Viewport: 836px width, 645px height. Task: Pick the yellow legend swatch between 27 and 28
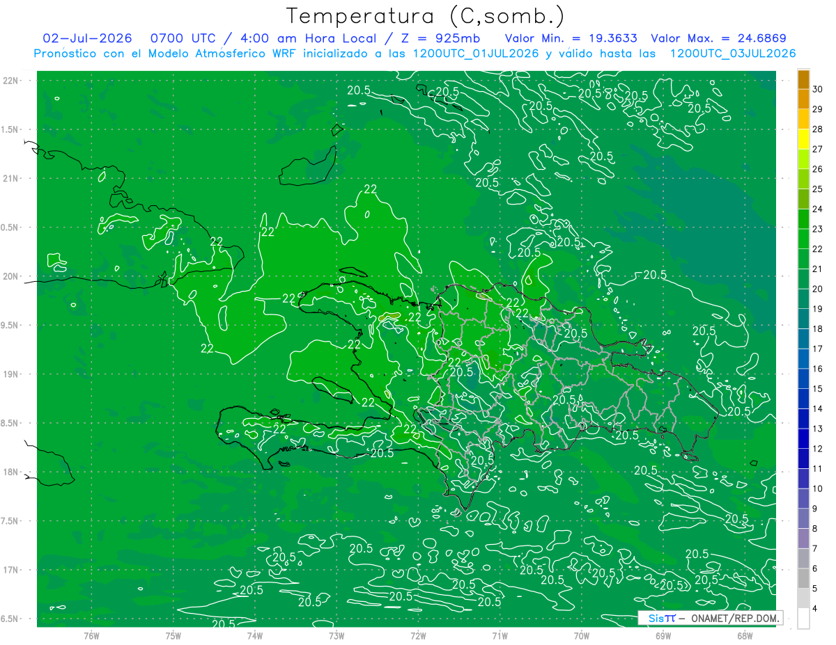804,139
